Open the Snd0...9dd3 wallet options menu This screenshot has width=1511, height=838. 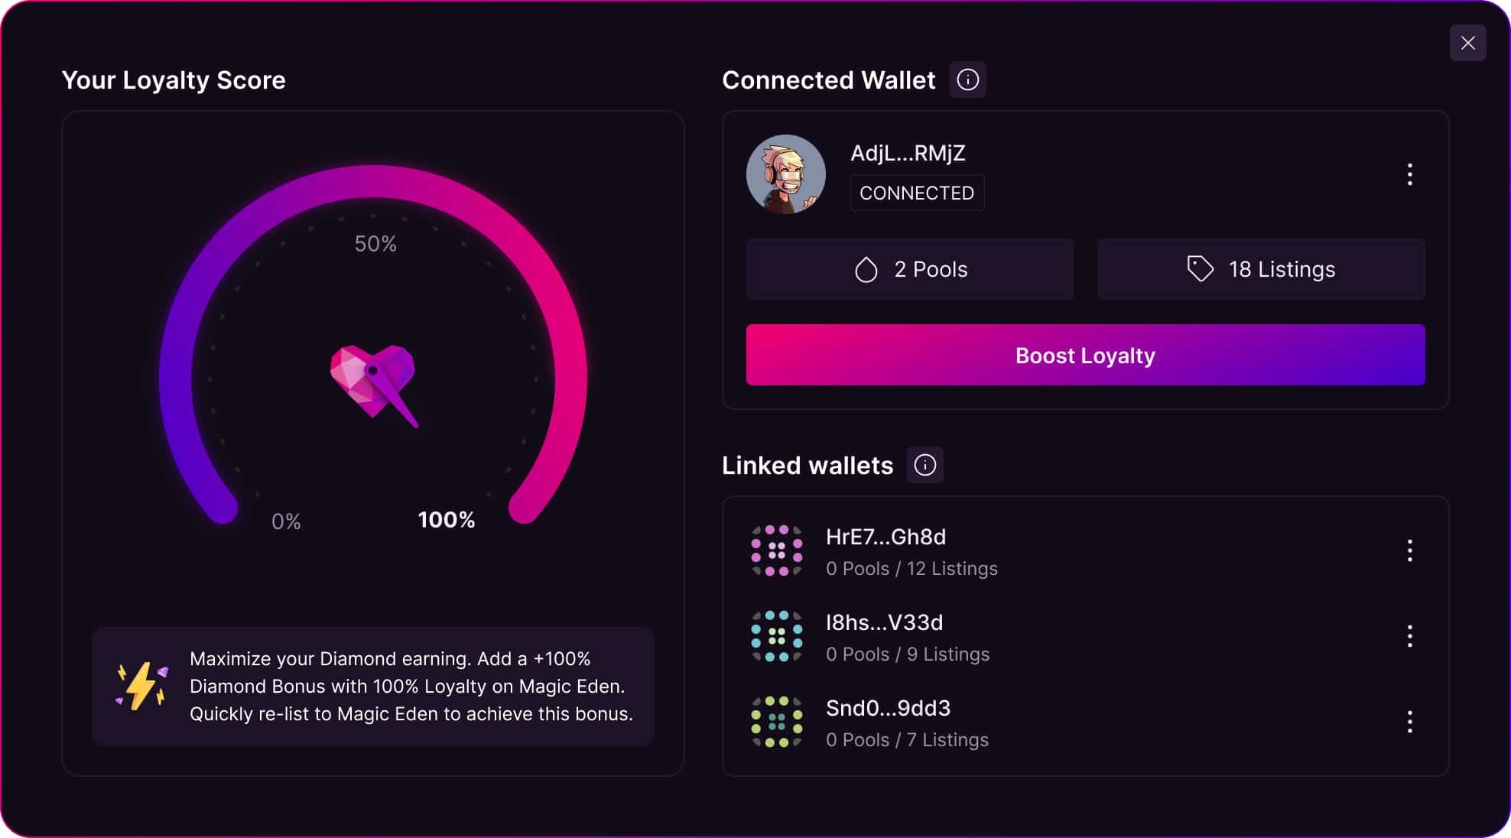click(x=1409, y=721)
